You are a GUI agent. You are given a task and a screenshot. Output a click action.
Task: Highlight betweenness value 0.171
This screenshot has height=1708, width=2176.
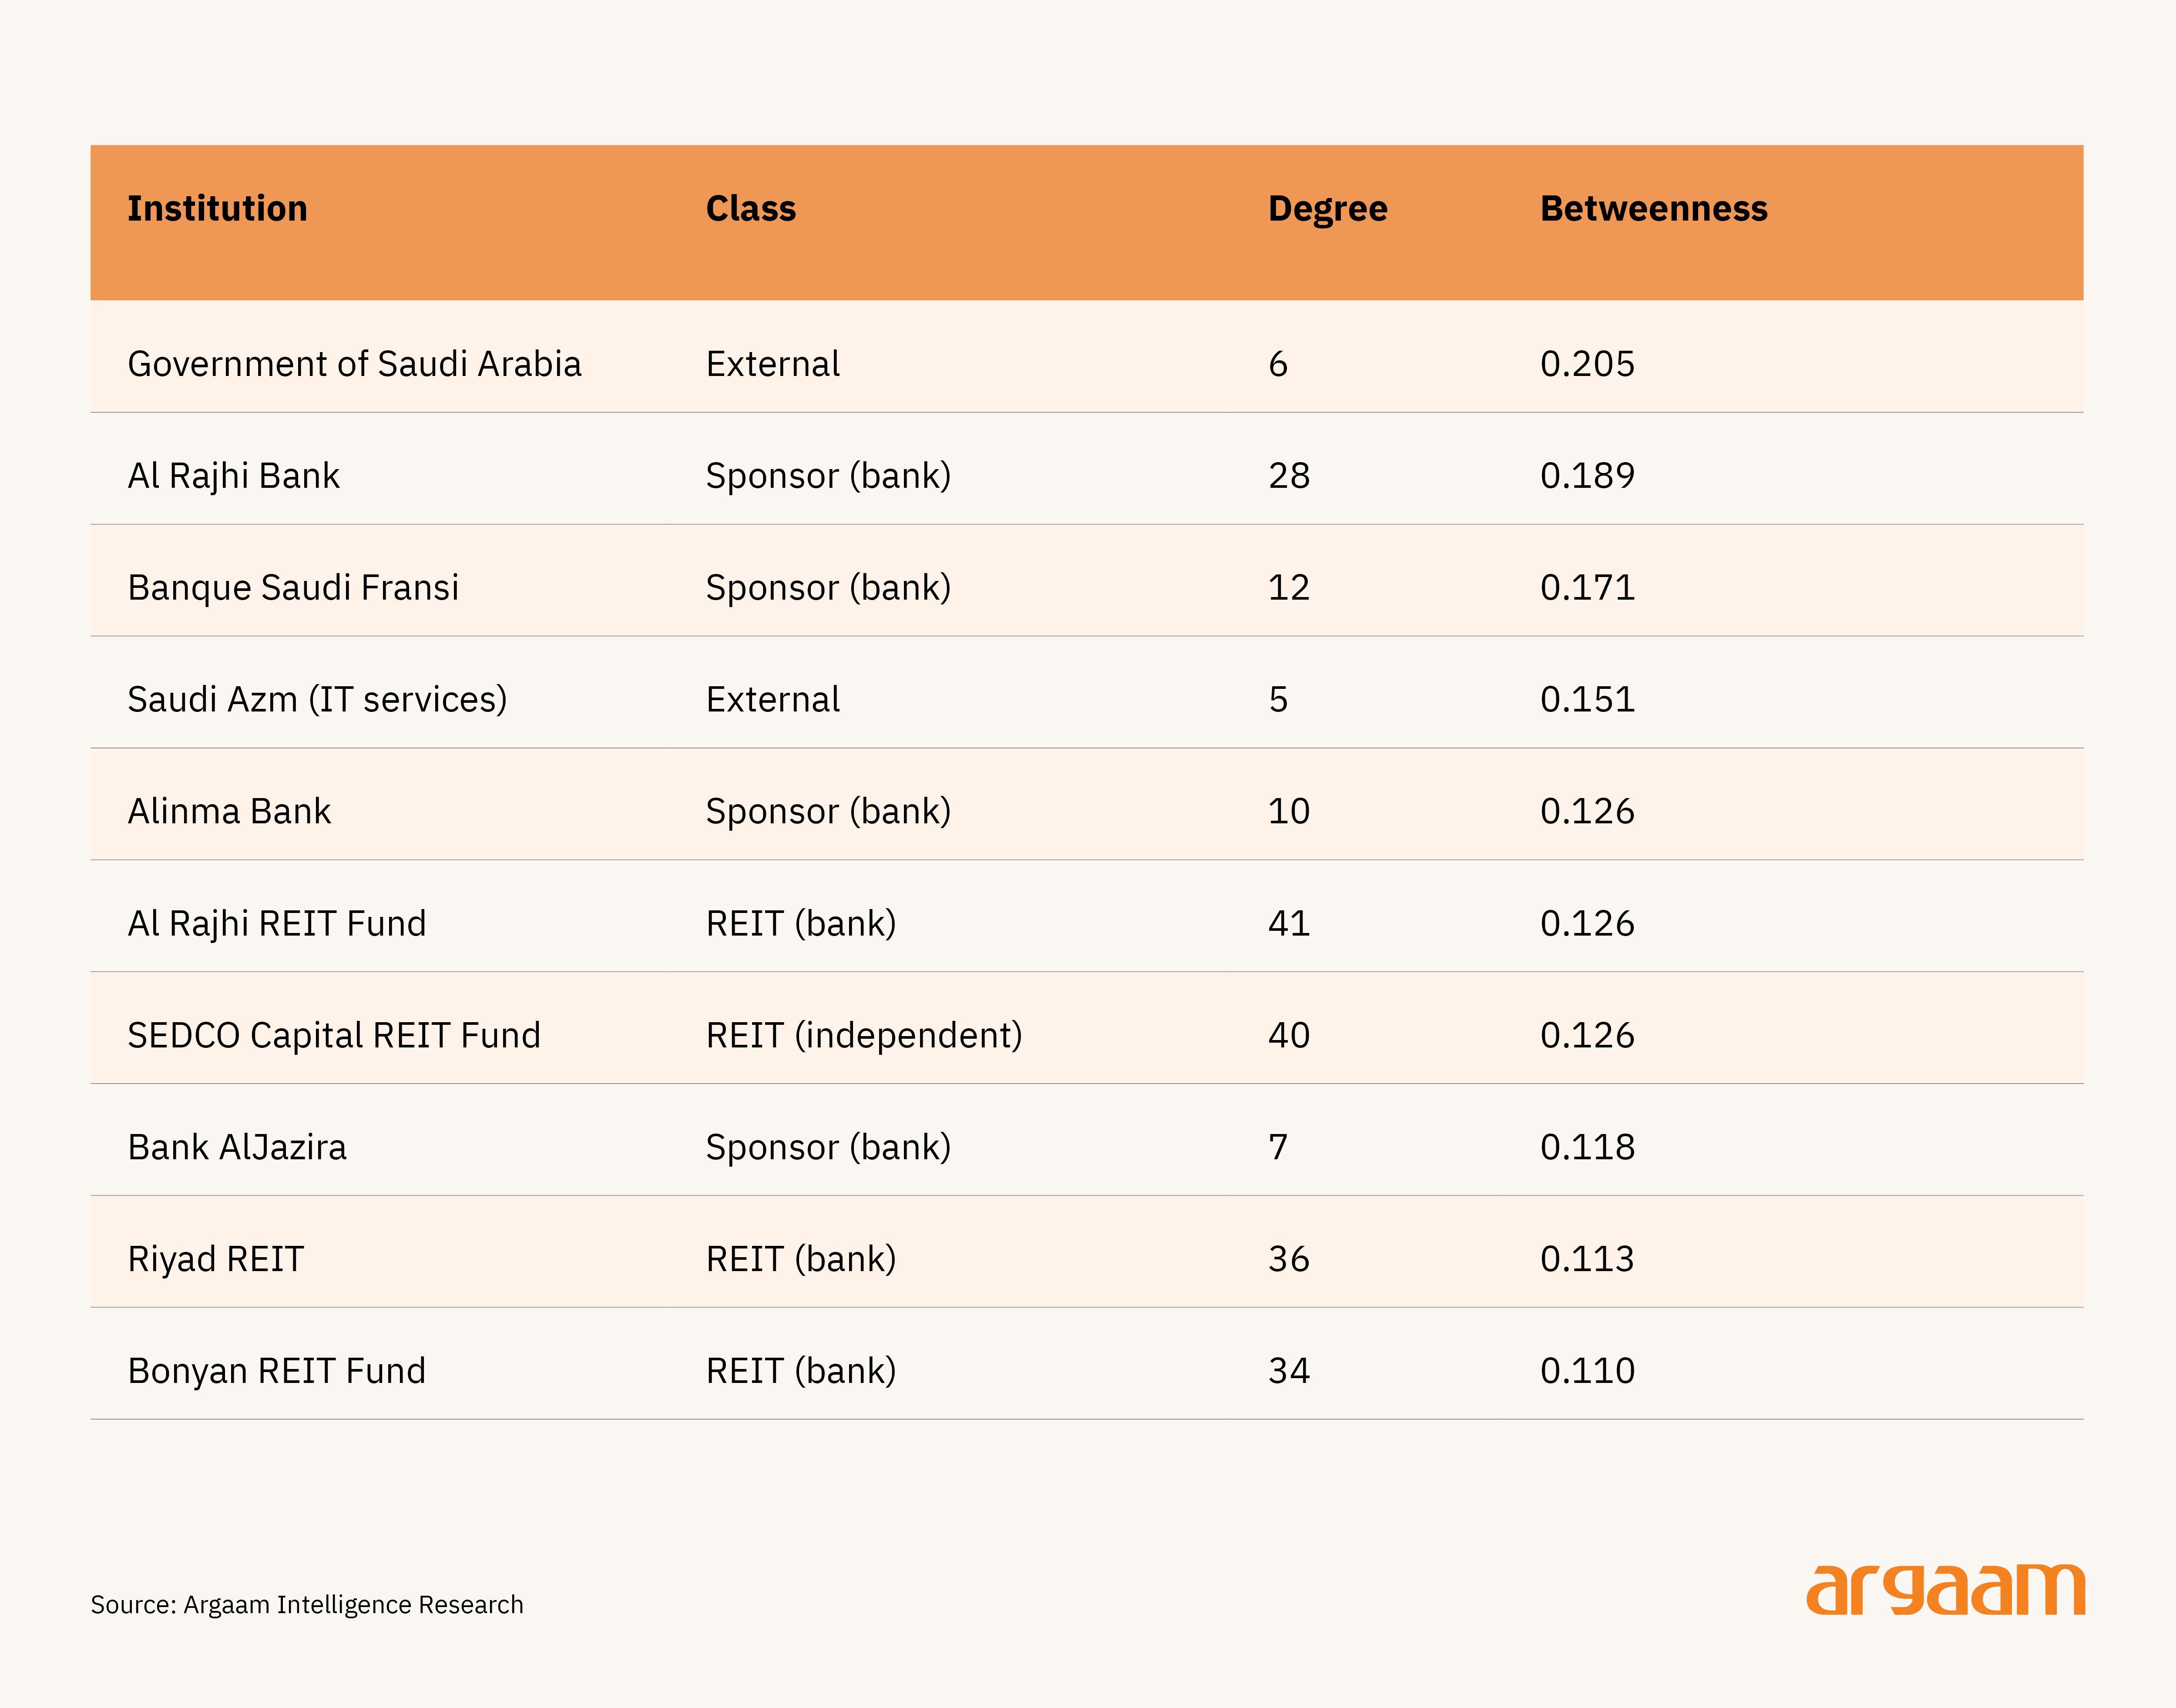pyautogui.click(x=1587, y=588)
